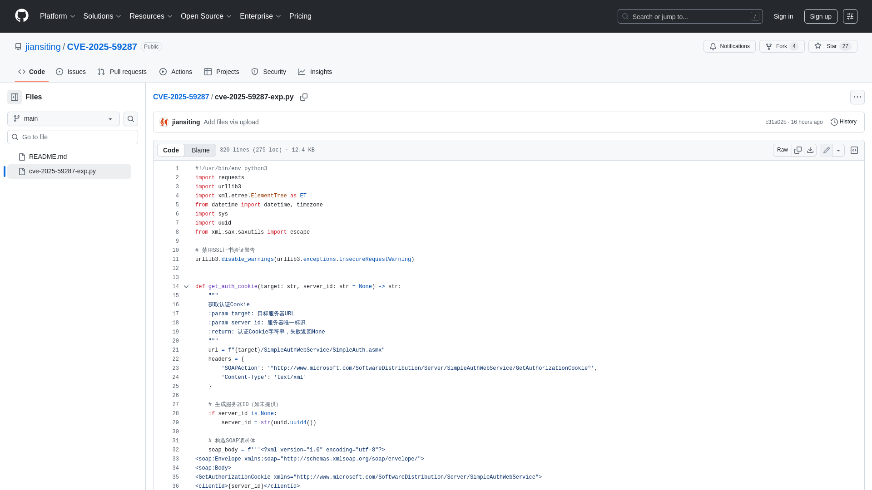This screenshot has height=490, width=872.
Task: Download the raw file
Action: pyautogui.click(x=811, y=150)
